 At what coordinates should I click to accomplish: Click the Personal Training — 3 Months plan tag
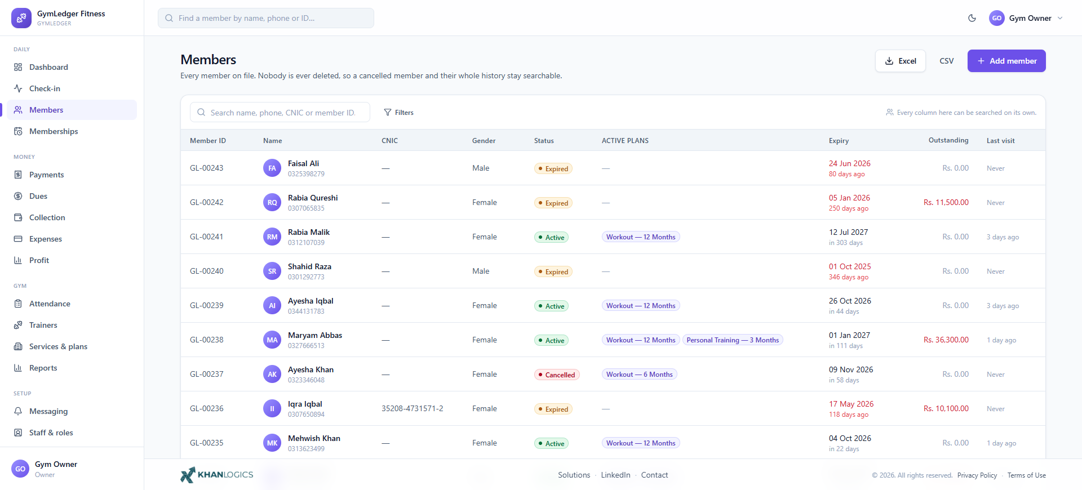(733, 340)
